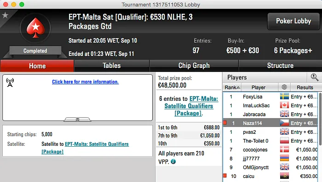Click the macOS yellow minimize button

(x=13, y=4)
